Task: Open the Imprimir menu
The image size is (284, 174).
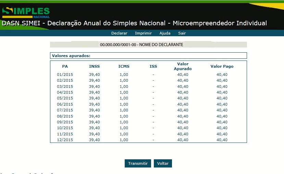Action: pyautogui.click(x=144, y=33)
